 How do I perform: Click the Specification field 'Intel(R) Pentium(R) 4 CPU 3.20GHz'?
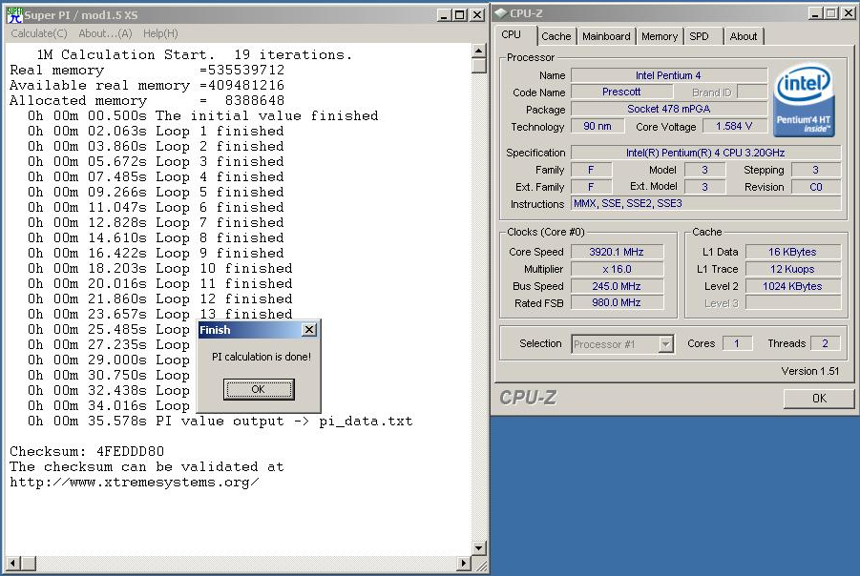coord(705,153)
